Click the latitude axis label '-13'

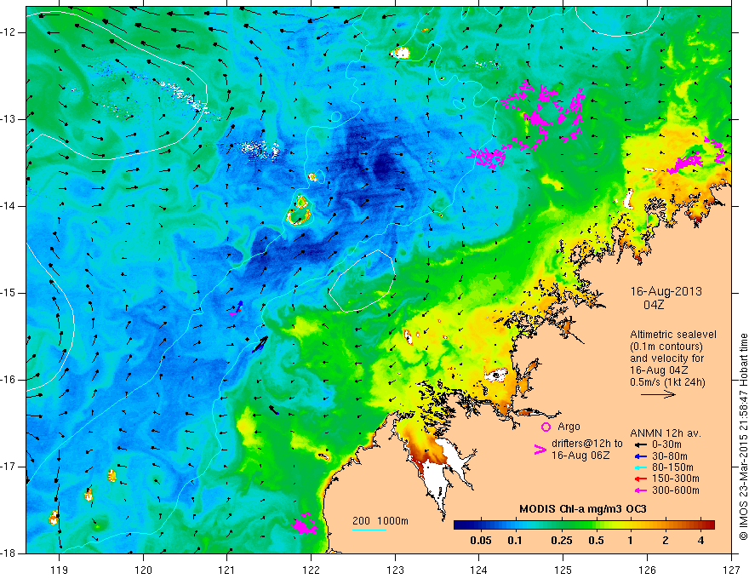(9, 119)
